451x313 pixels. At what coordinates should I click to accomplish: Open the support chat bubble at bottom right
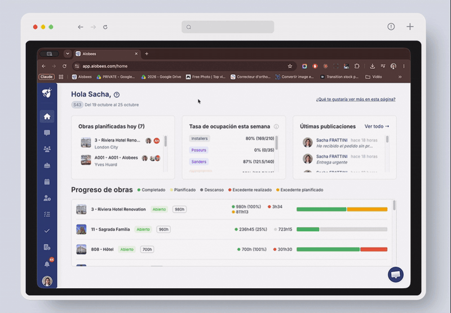[396, 275]
